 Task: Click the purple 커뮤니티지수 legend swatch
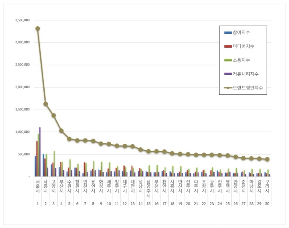(227, 73)
